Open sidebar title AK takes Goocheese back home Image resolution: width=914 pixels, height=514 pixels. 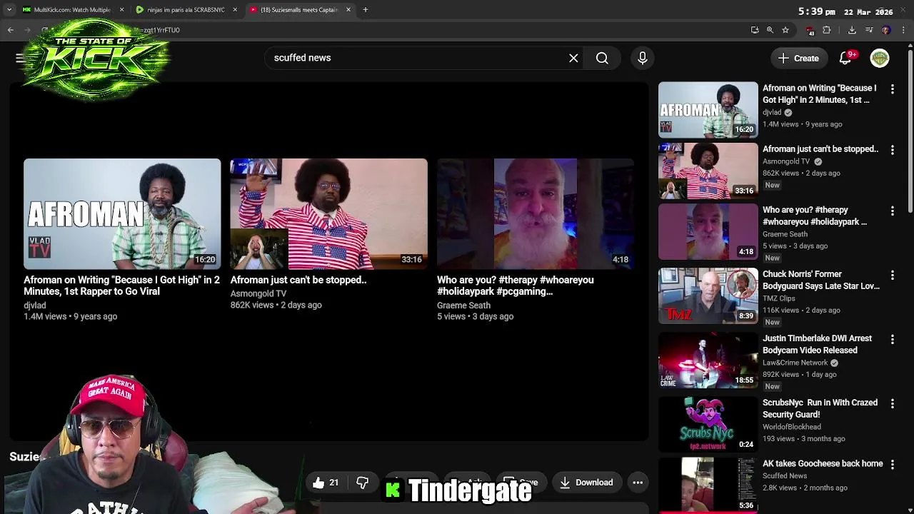coord(823,463)
